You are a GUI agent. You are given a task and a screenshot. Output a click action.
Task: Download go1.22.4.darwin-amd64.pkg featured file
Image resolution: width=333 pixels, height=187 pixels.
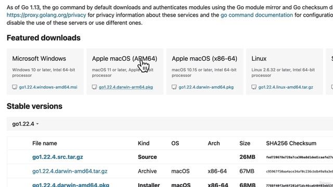206,87
